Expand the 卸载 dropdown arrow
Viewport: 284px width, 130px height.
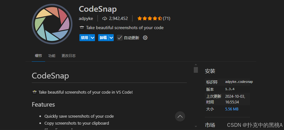click(x=111, y=38)
